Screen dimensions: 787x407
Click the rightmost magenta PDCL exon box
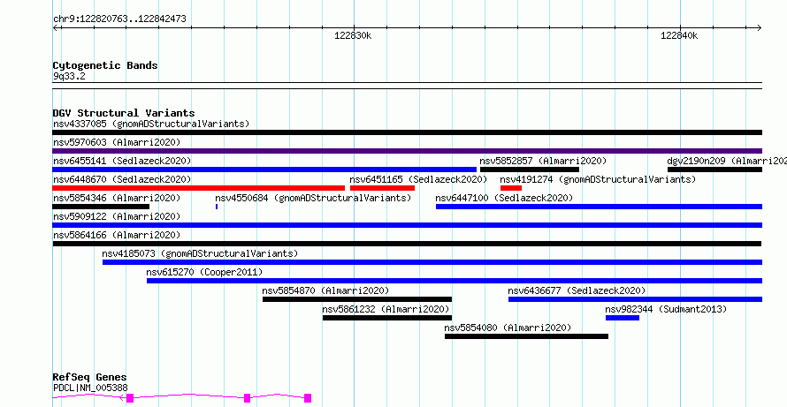coord(308,398)
